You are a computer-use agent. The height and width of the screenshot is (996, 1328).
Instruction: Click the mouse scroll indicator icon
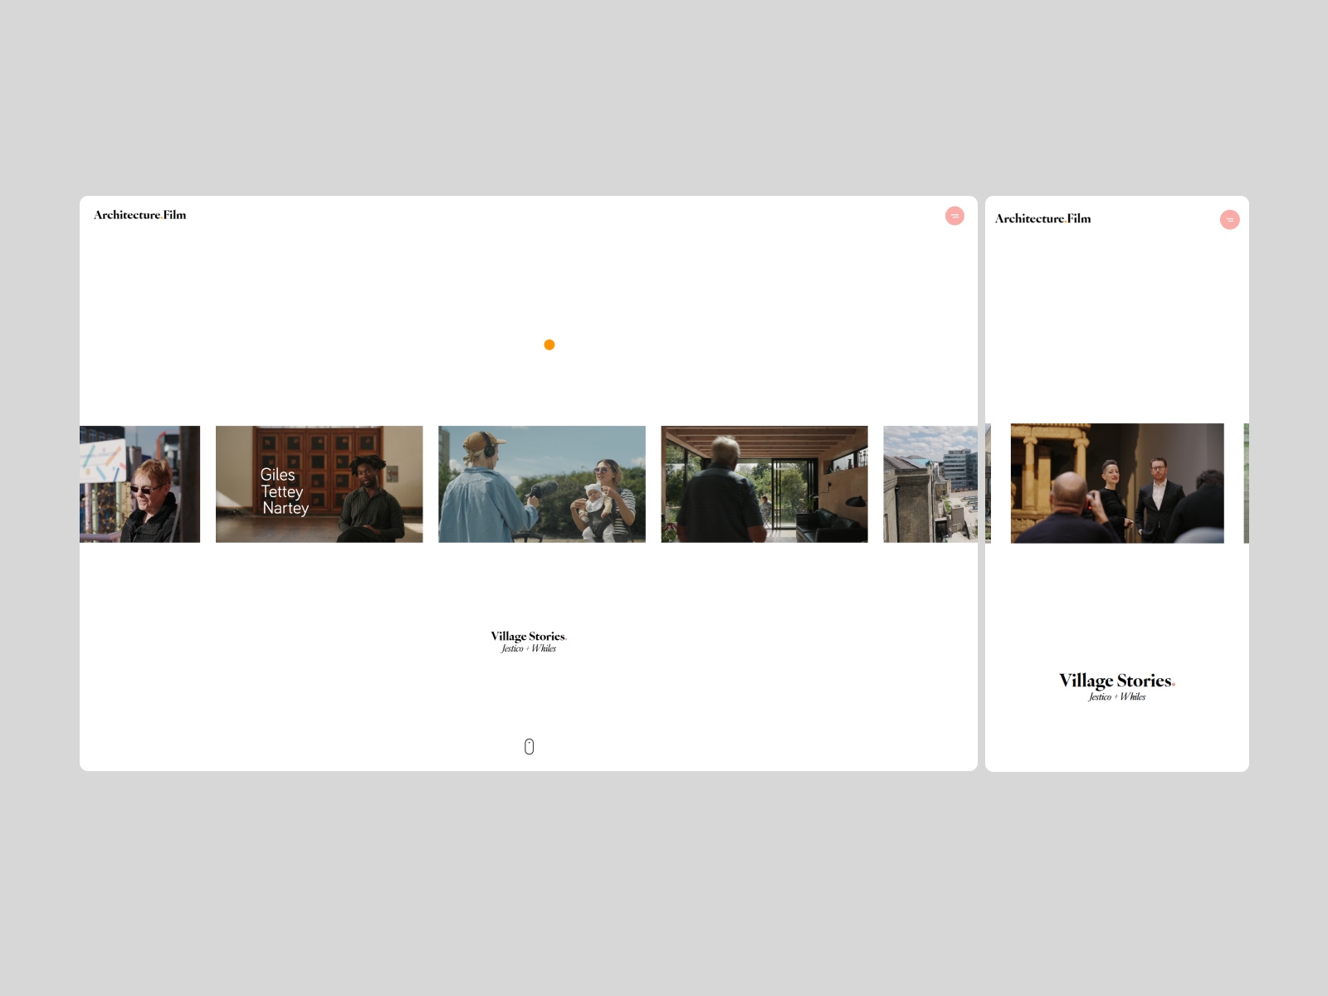tap(529, 747)
